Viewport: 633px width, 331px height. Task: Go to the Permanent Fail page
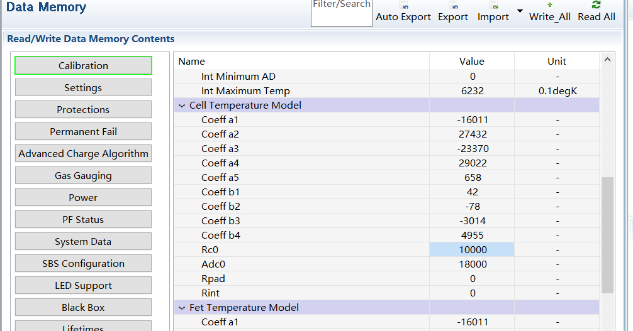[x=83, y=132]
